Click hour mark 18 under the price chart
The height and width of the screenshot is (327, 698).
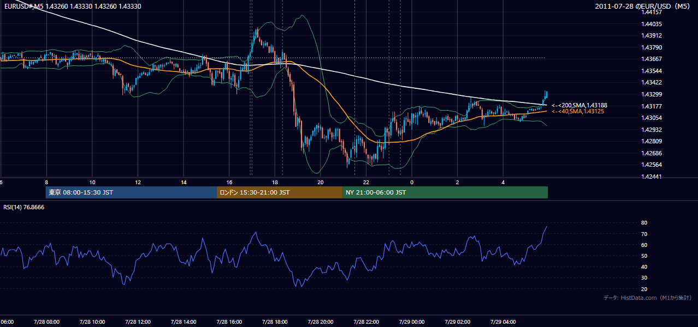(x=275, y=182)
